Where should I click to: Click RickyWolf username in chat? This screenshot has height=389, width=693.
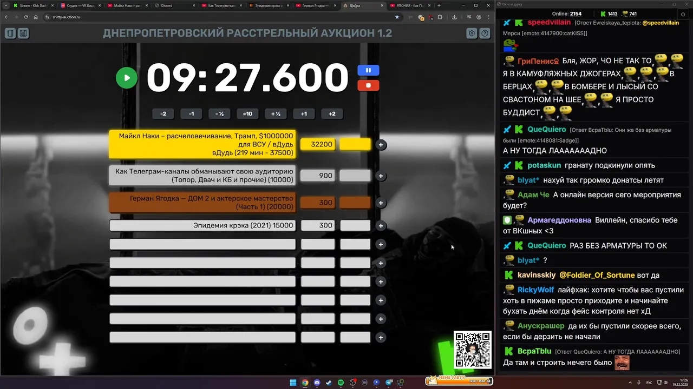click(x=535, y=290)
